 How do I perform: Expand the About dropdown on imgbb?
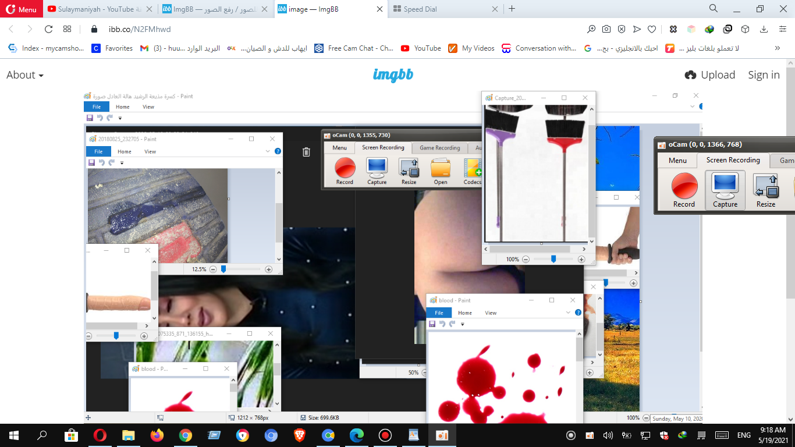25,75
